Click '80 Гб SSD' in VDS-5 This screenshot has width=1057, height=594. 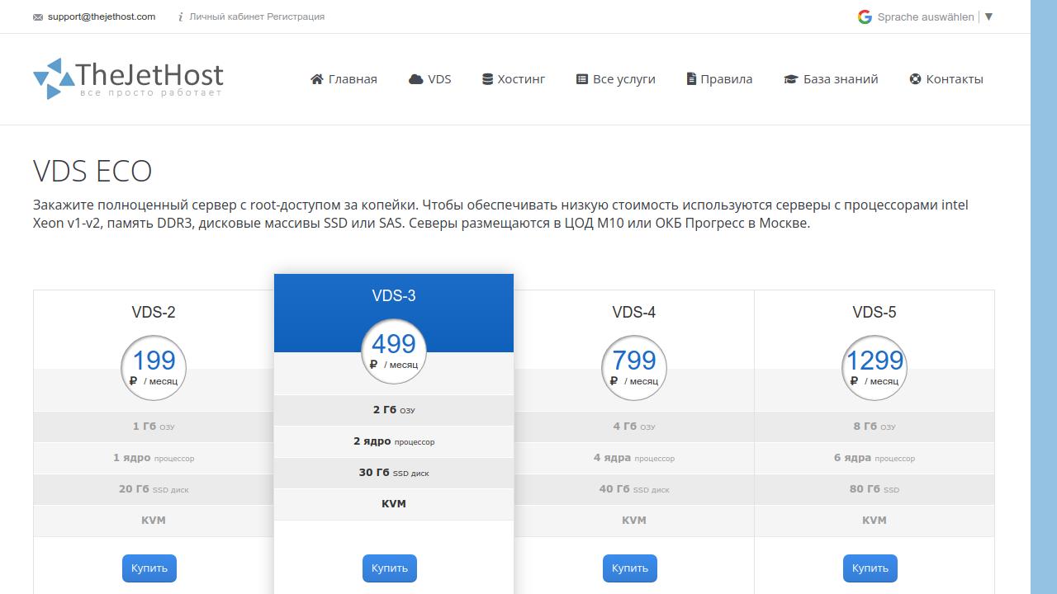coord(875,489)
